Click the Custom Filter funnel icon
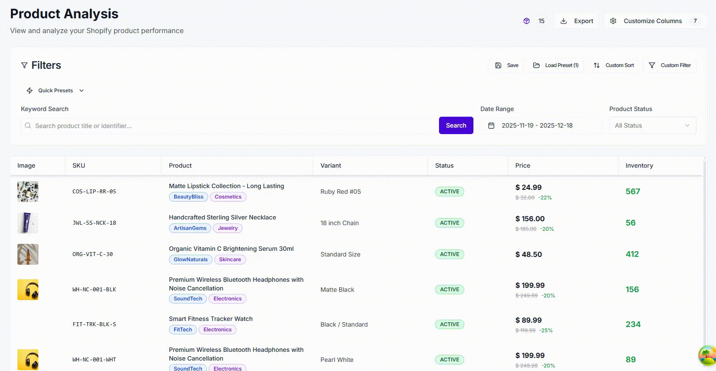 pos(652,65)
